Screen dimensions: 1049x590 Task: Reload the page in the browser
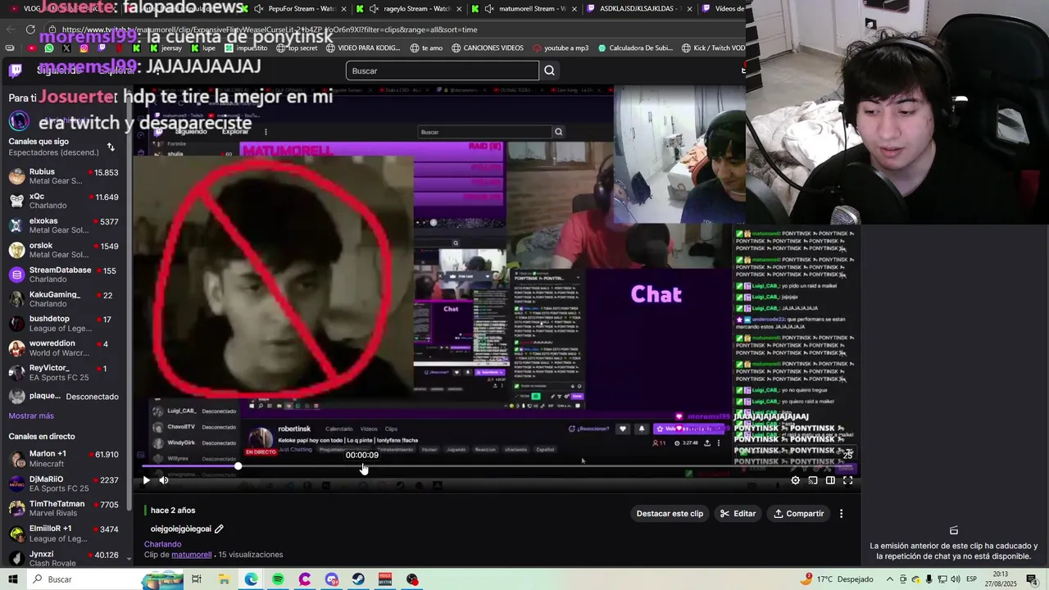point(30,29)
